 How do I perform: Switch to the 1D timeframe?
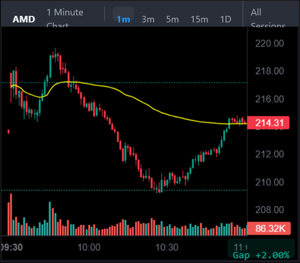tap(226, 19)
